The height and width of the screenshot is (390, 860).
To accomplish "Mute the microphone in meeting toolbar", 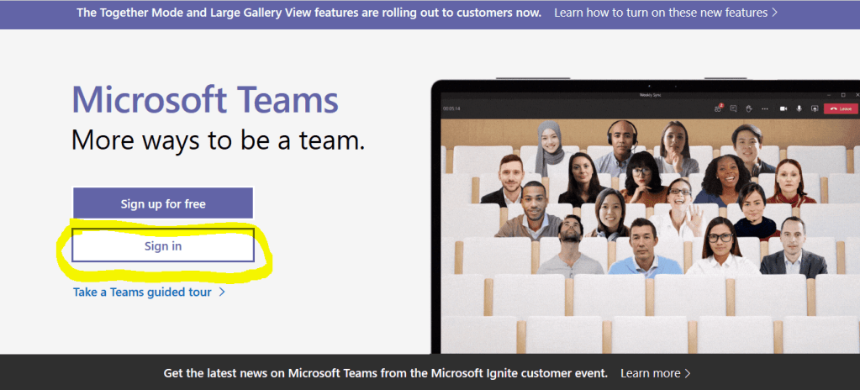I will (x=799, y=108).
